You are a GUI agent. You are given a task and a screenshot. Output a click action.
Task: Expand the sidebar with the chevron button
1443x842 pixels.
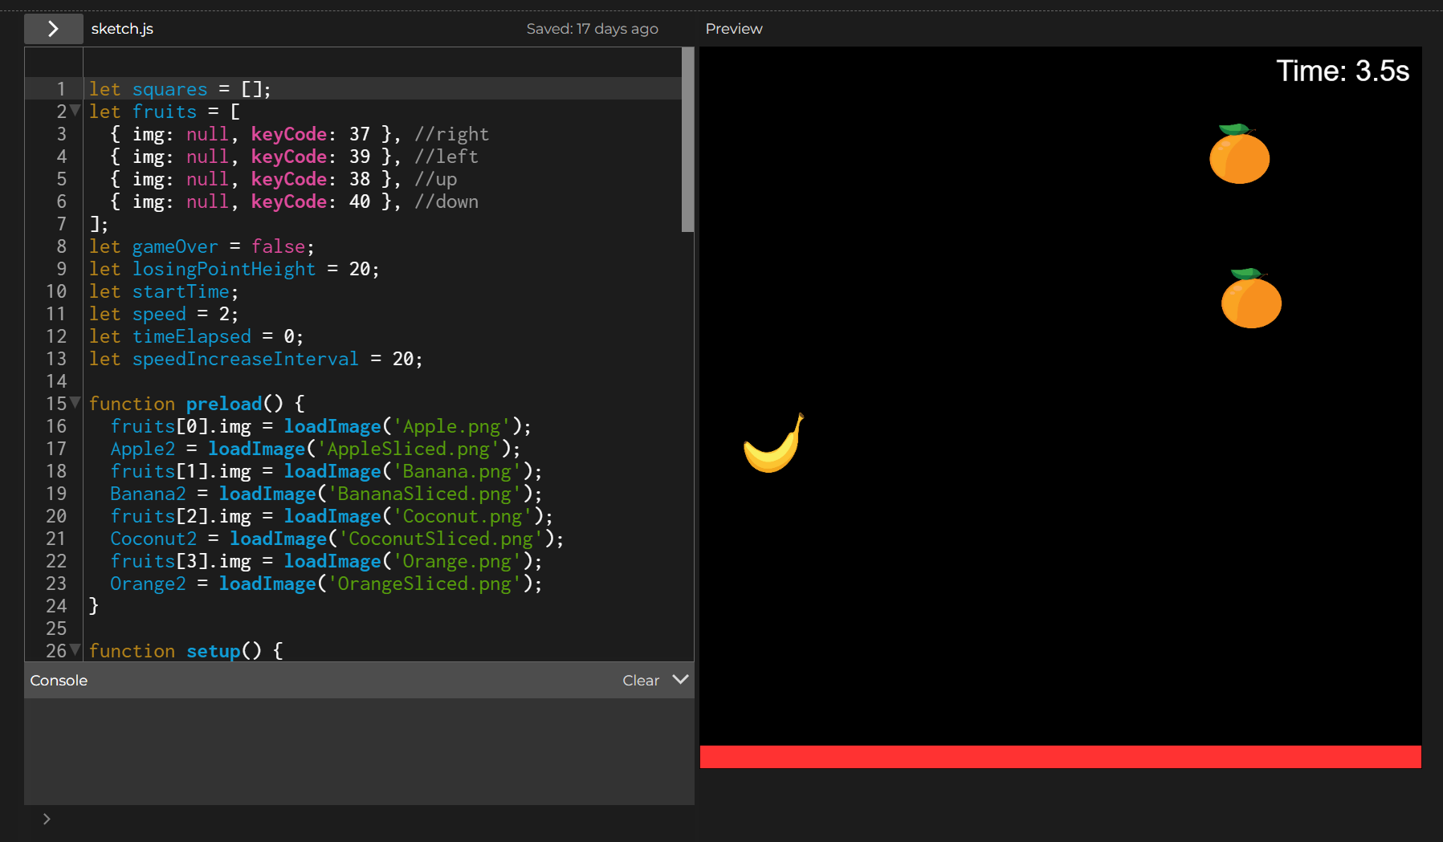[53, 29]
